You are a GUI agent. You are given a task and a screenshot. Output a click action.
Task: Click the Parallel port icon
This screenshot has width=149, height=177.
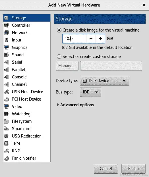click(x=6, y=70)
